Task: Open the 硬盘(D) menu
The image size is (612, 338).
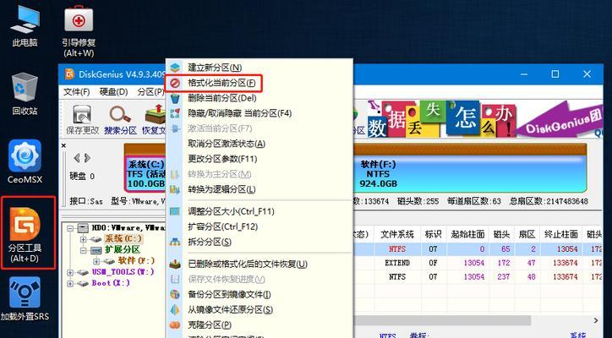Action: click(x=113, y=92)
